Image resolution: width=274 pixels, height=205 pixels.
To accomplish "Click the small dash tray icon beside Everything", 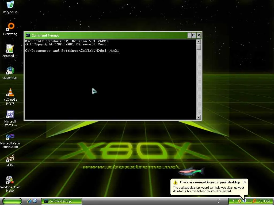I will (249, 201).
